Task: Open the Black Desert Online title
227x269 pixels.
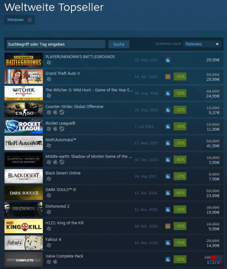Action: [63, 173]
